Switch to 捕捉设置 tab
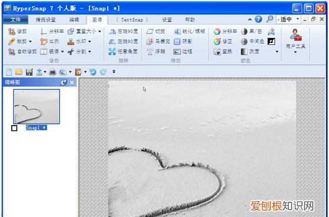The height and width of the screenshot is (217, 329). click(x=45, y=19)
